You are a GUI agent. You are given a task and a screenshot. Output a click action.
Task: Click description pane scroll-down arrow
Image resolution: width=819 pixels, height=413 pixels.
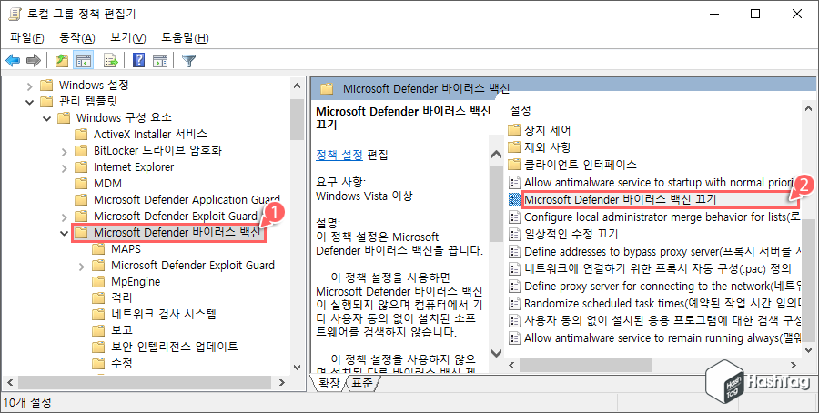[496, 354]
